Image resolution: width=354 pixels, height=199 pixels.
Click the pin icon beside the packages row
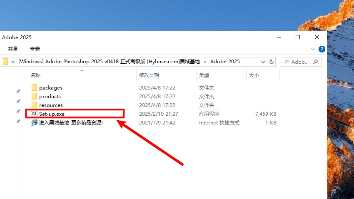coord(18,91)
